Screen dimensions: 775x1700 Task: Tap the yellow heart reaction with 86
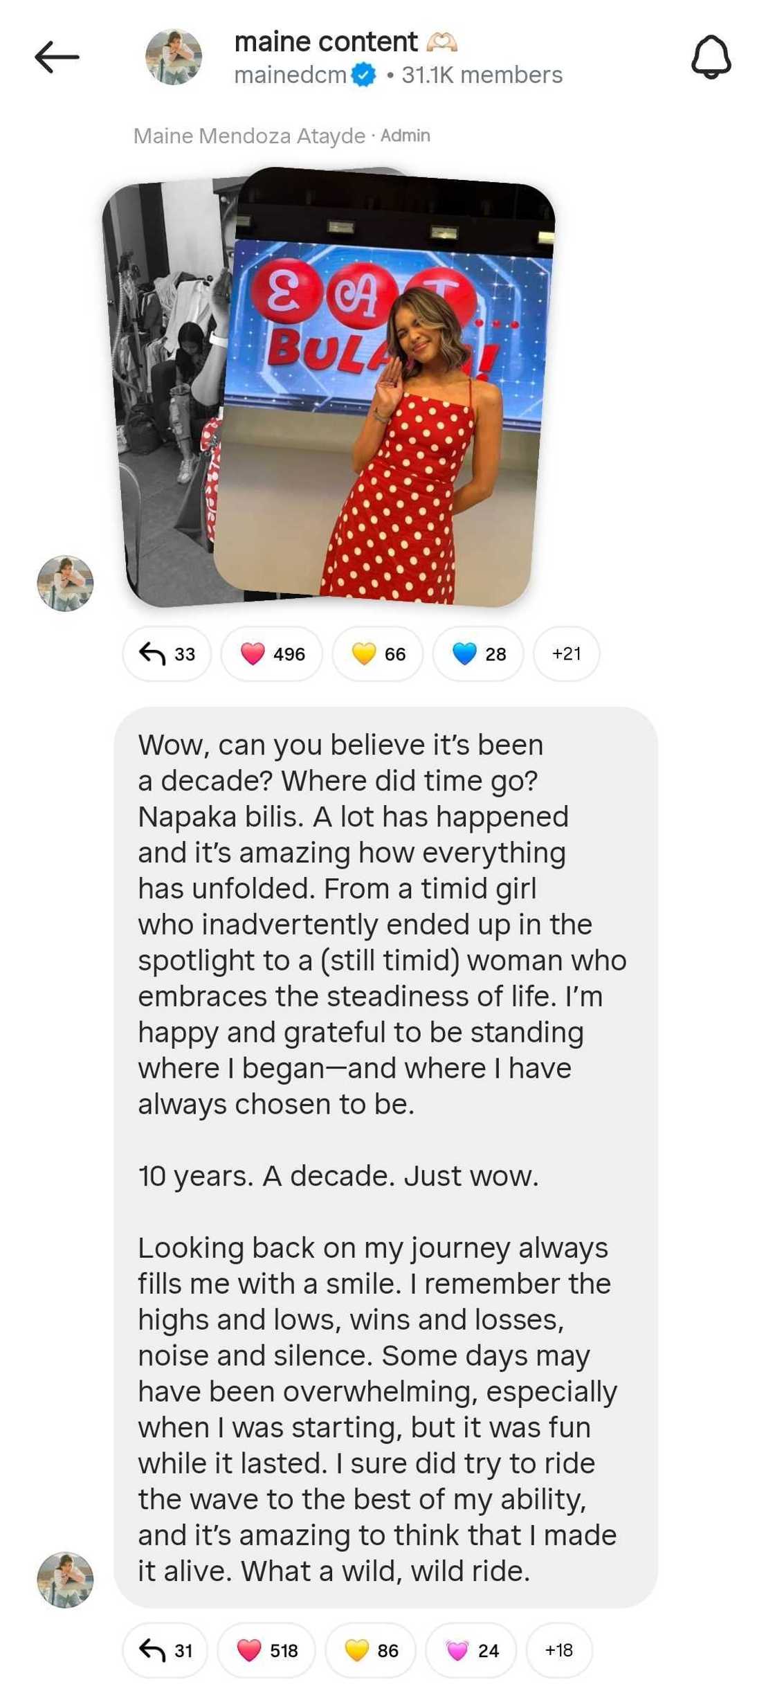click(x=371, y=1651)
